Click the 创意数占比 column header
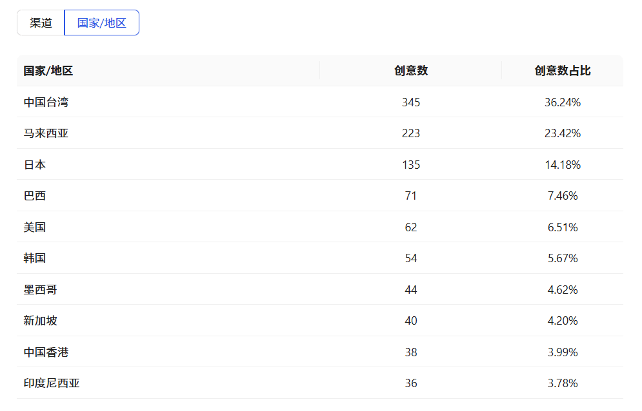The image size is (642, 411). pyautogui.click(x=563, y=71)
